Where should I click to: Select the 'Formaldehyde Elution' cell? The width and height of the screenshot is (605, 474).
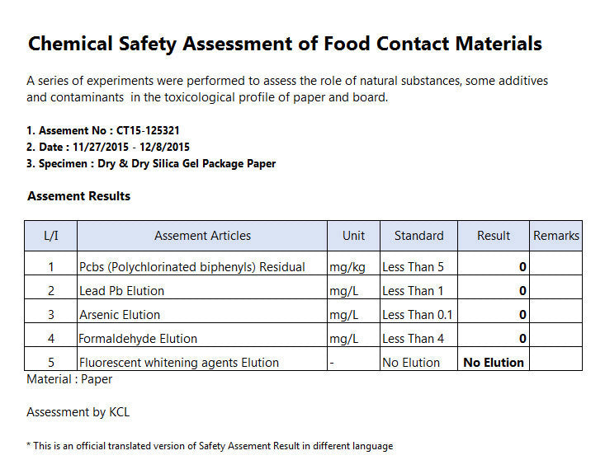pyautogui.click(x=138, y=339)
